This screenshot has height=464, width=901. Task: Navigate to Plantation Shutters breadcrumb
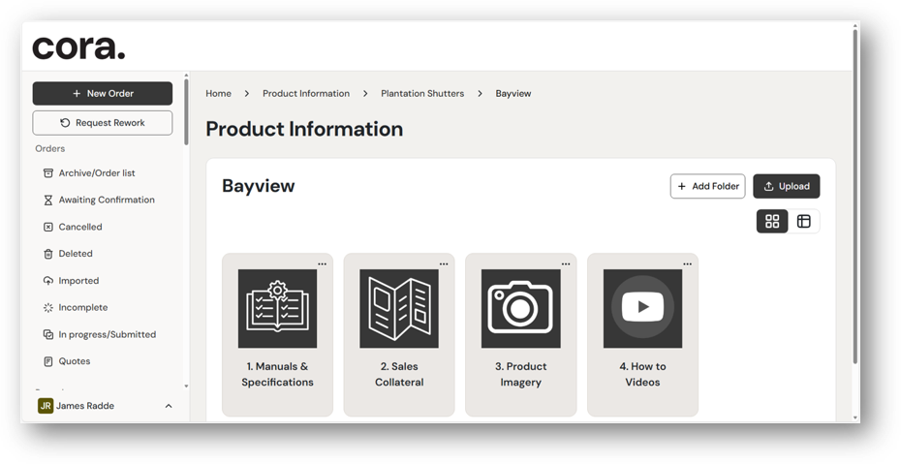click(422, 94)
